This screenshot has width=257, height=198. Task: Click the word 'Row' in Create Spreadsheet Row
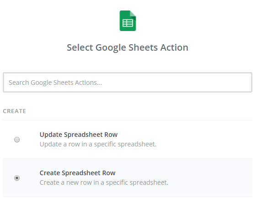(x=109, y=173)
